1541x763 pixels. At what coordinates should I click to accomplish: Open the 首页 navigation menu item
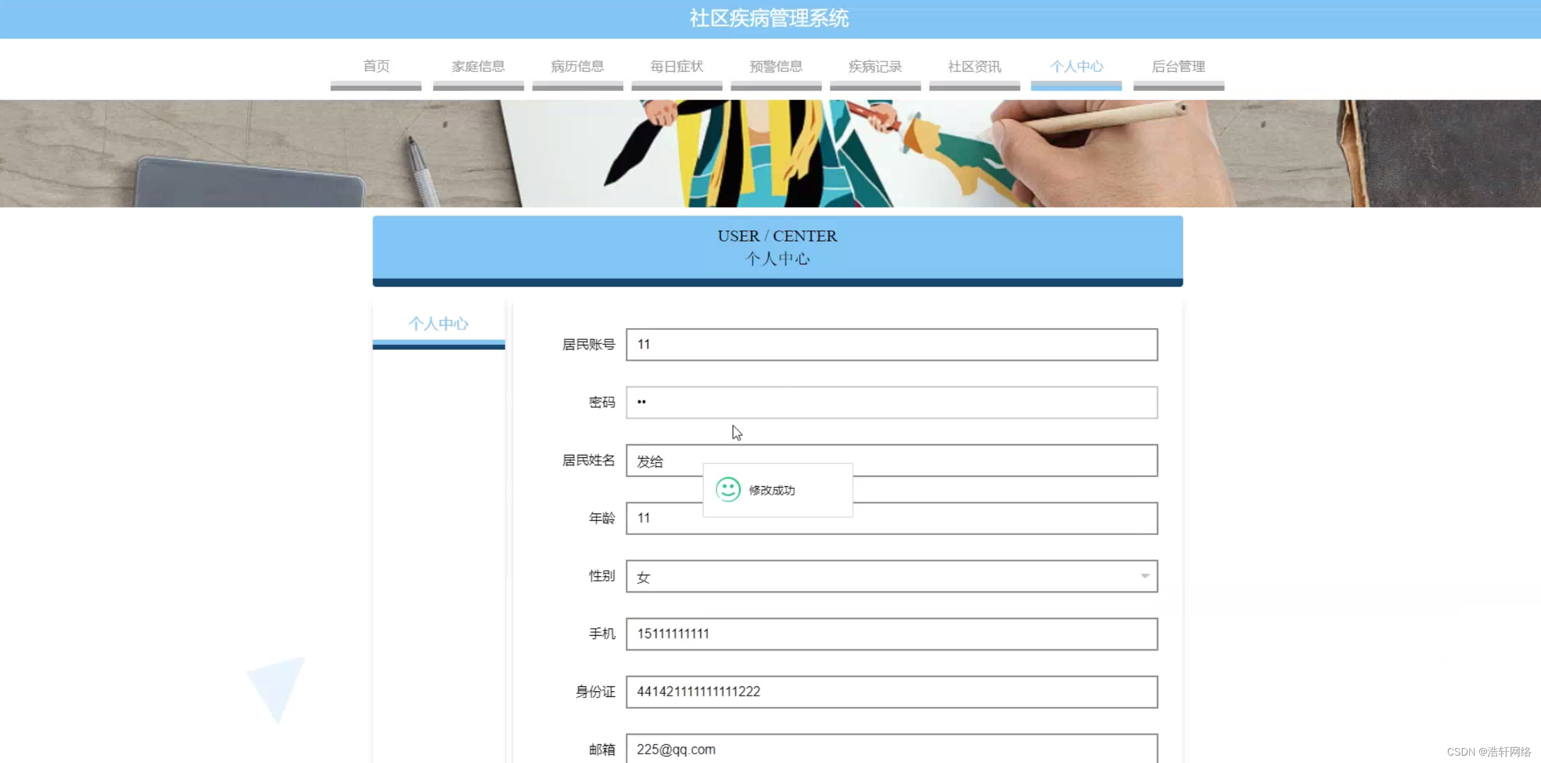[376, 66]
